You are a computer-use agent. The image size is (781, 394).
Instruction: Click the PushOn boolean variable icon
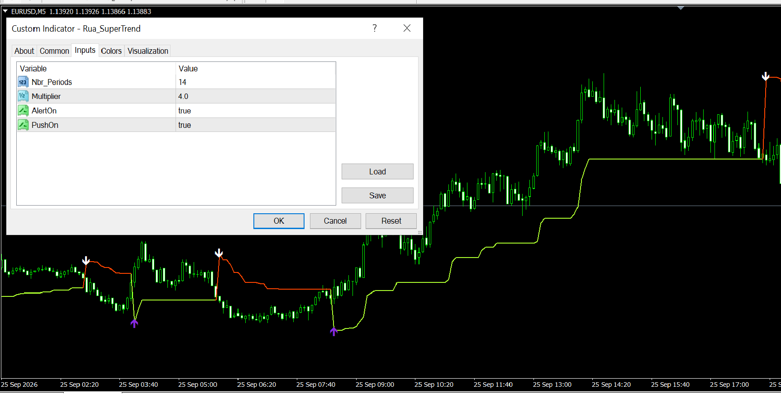[23, 125]
